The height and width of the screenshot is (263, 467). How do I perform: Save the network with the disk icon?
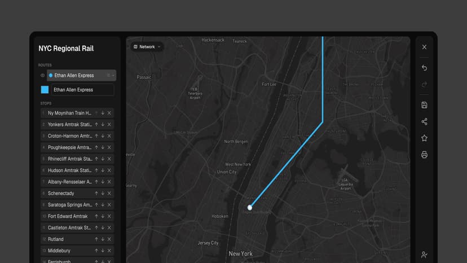(424, 105)
